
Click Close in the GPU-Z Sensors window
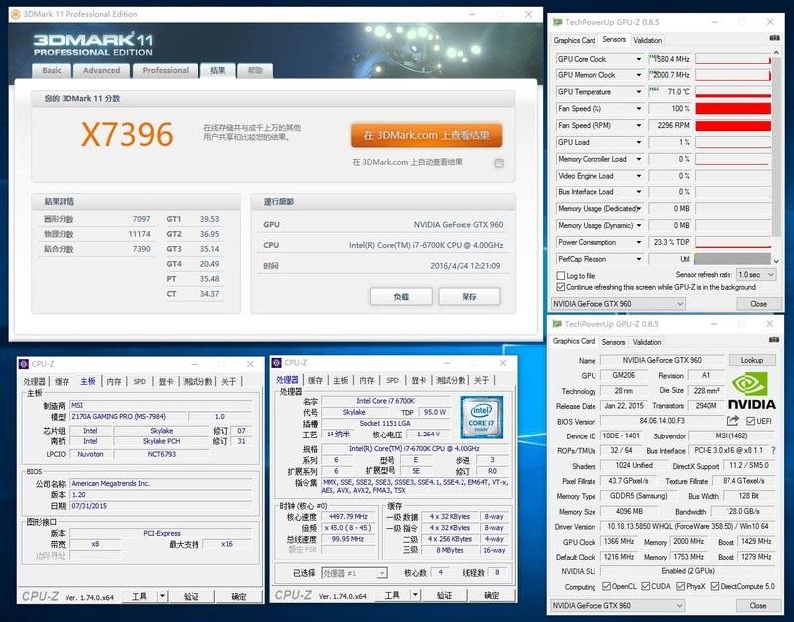758,304
